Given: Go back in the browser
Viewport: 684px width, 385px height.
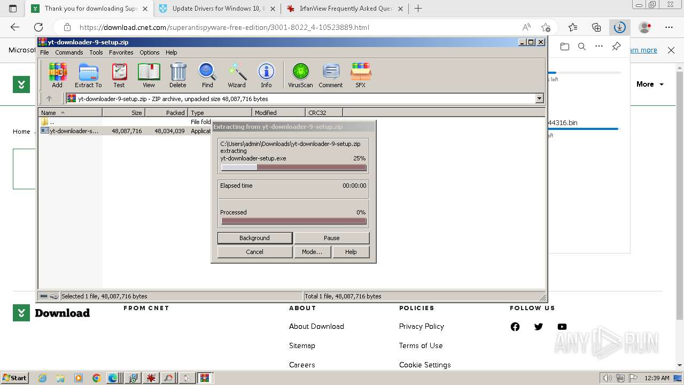Looking at the screenshot, I should [15, 27].
